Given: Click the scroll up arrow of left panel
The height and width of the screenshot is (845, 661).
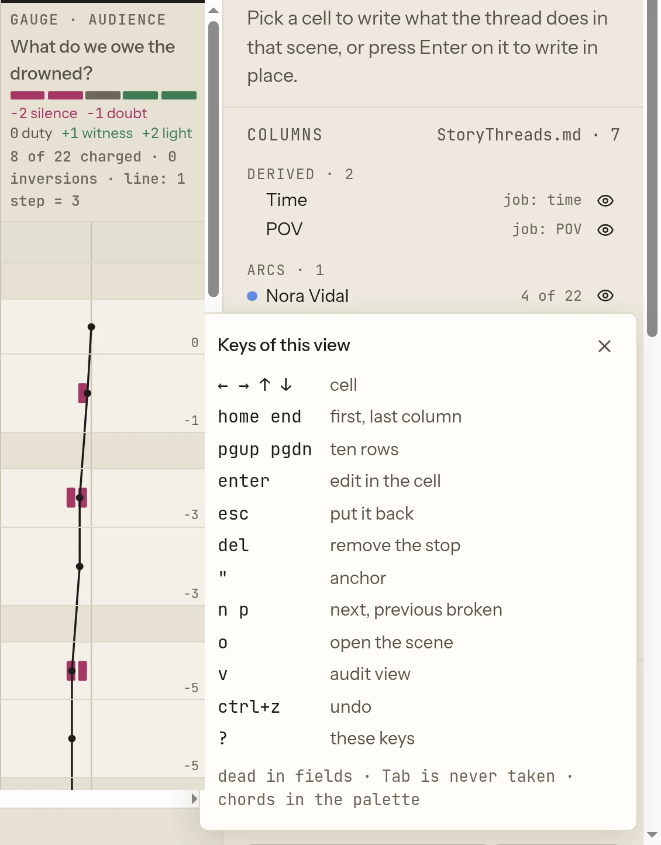Looking at the screenshot, I should (x=214, y=11).
